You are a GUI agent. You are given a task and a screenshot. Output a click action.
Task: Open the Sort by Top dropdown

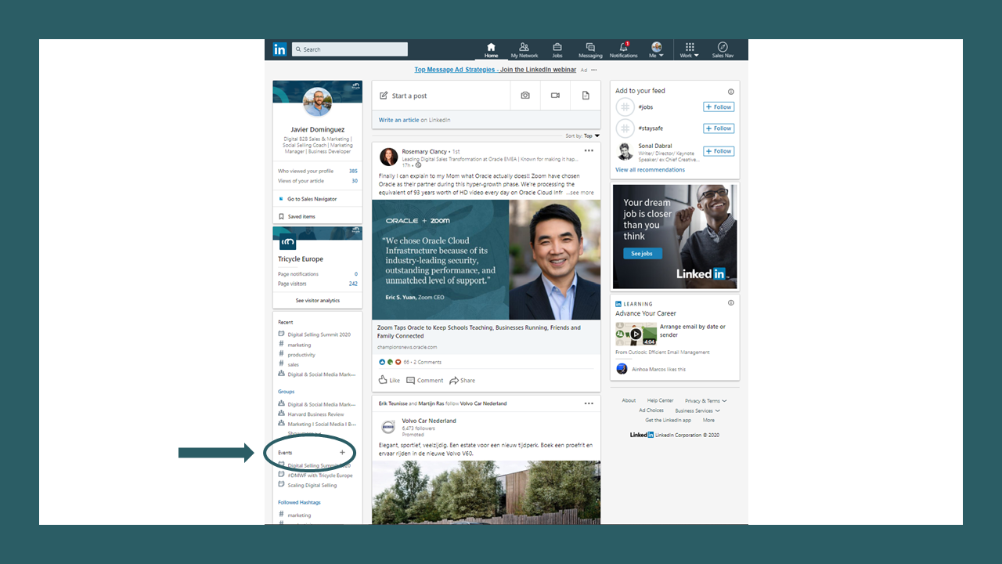pyautogui.click(x=582, y=136)
